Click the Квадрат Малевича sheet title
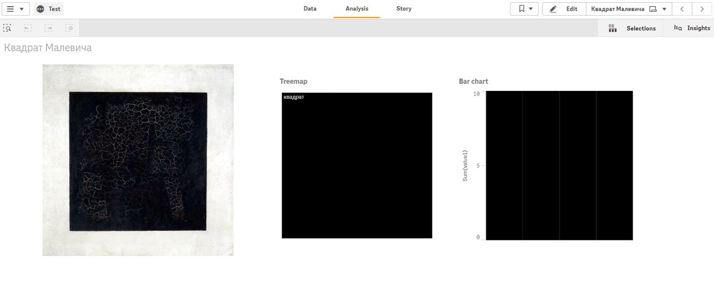Image resolution: width=714 pixels, height=294 pixels. tap(48, 48)
